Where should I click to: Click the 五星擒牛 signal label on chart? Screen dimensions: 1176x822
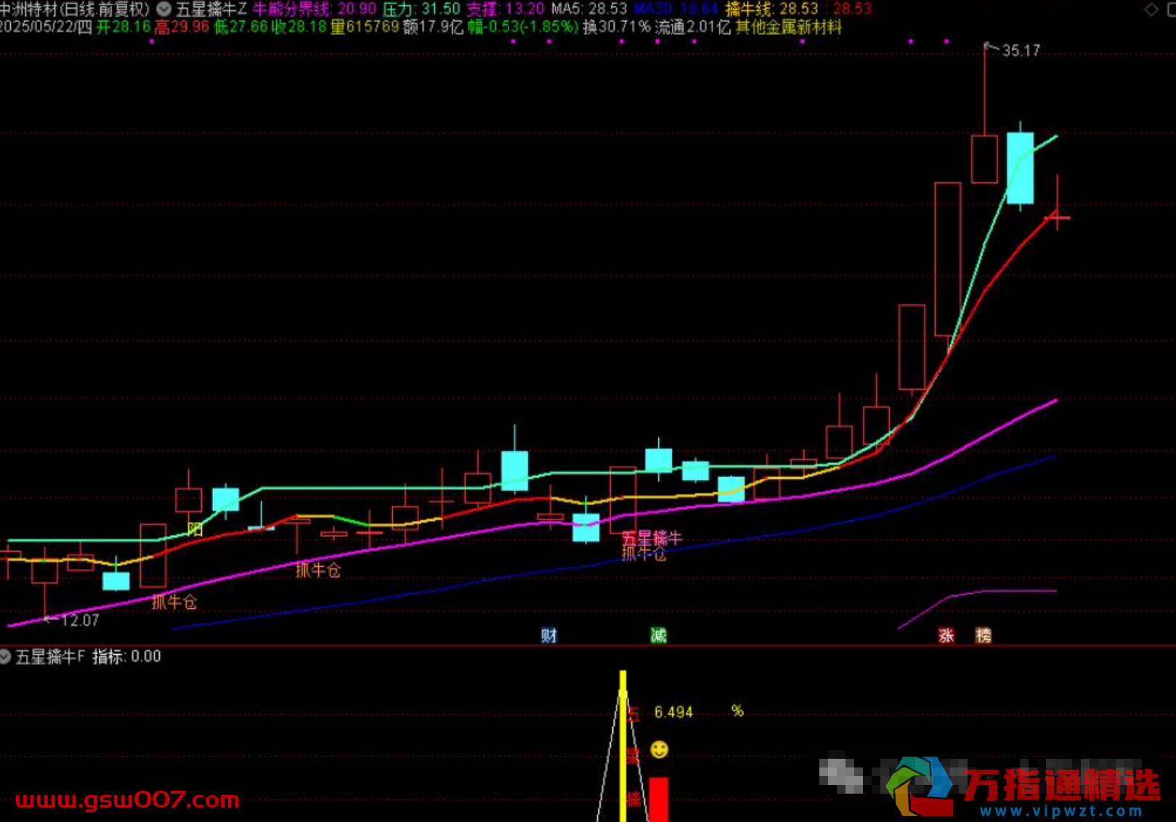652,538
